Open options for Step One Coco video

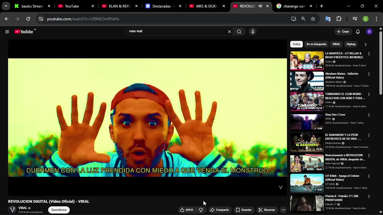(x=369, y=115)
